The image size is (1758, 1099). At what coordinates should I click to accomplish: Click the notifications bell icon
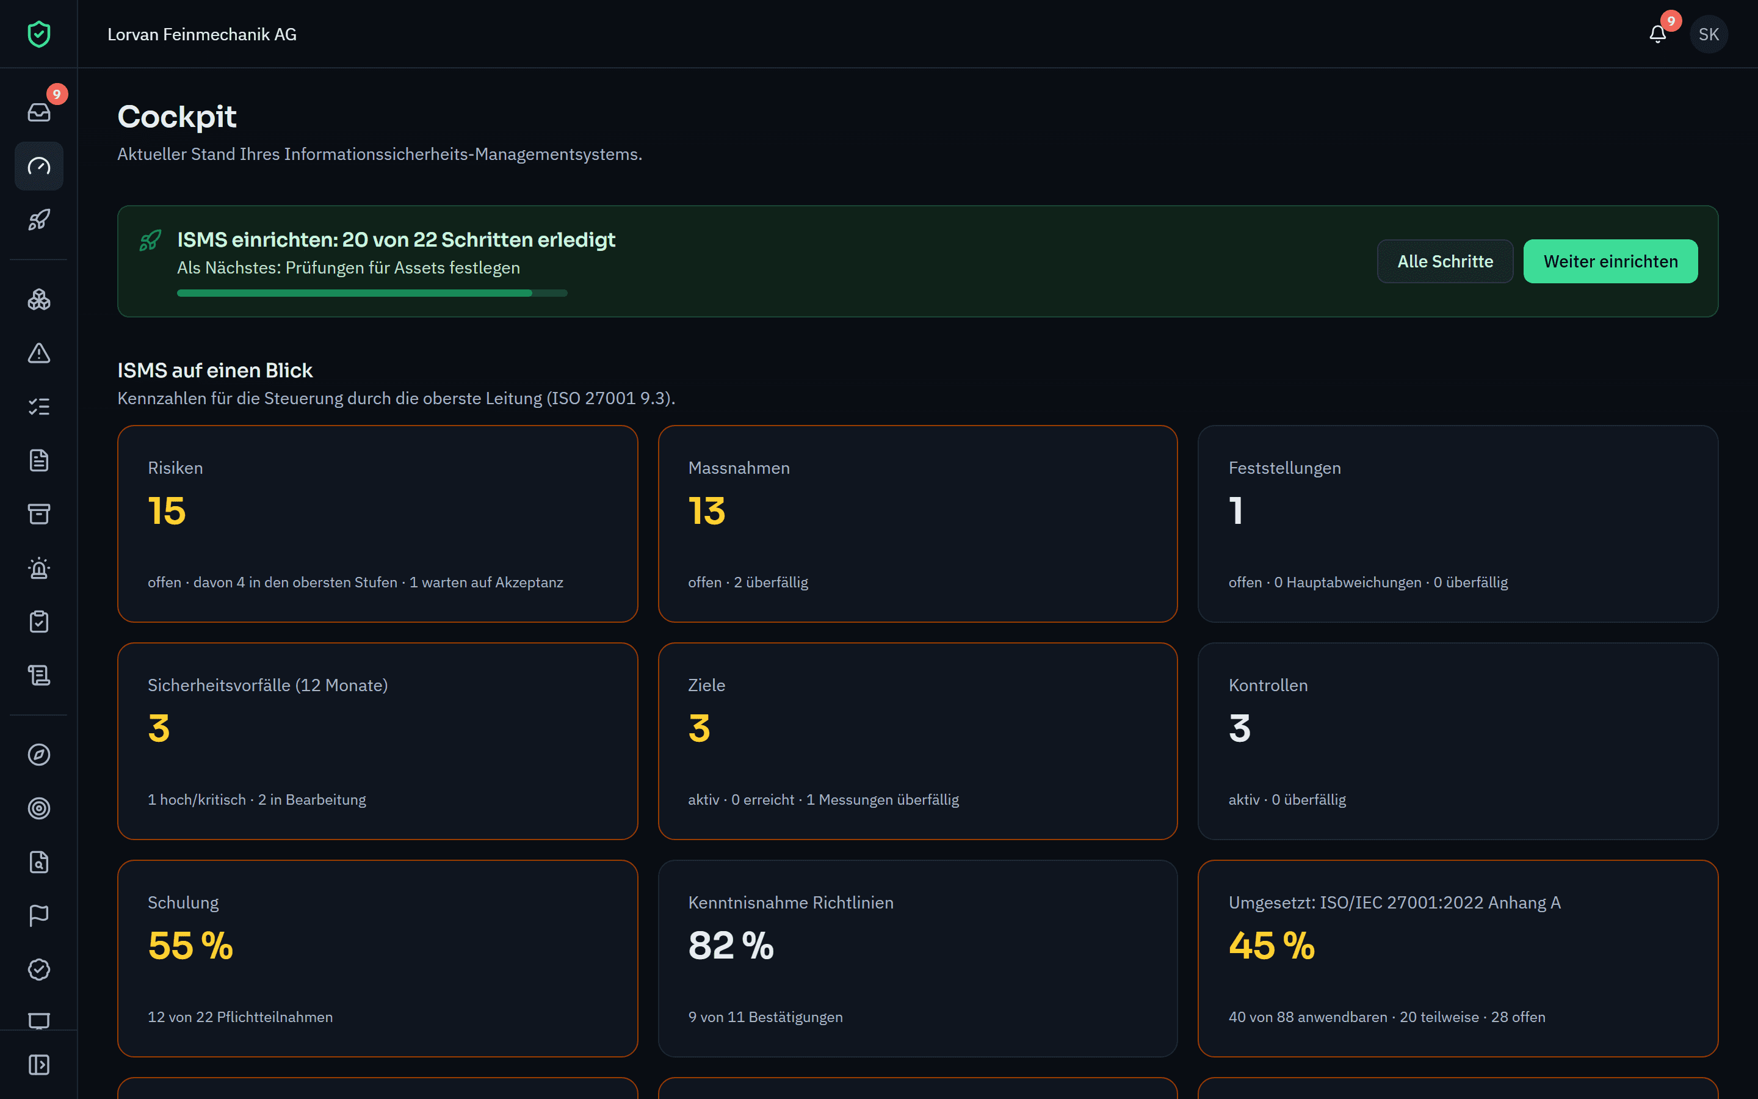click(1658, 34)
